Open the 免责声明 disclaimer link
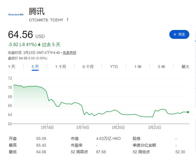The height and width of the screenshot is (161, 196). (69, 52)
